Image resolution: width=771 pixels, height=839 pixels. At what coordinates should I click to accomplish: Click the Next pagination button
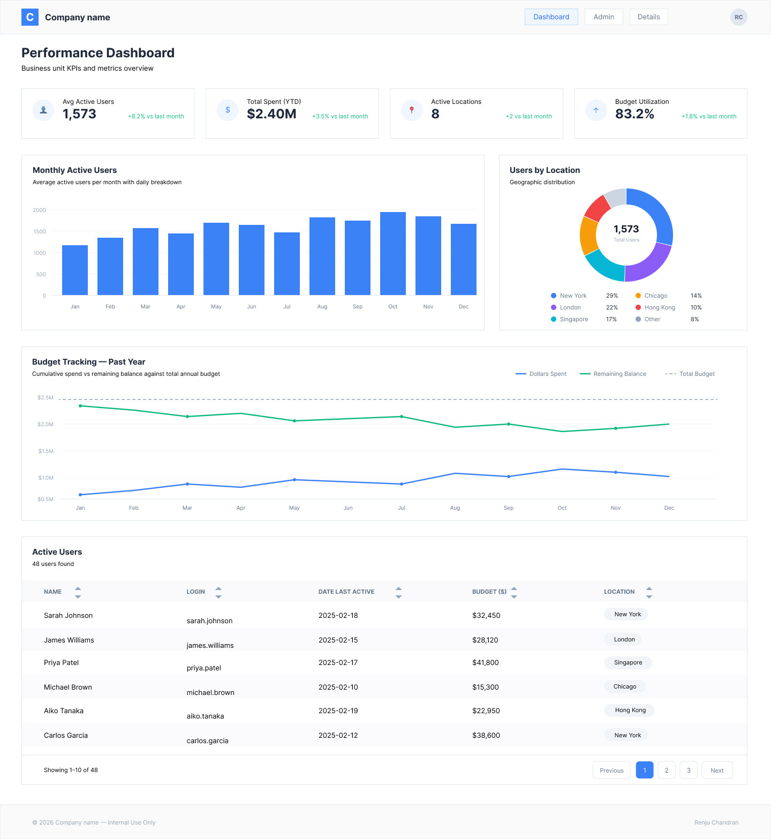click(x=717, y=770)
